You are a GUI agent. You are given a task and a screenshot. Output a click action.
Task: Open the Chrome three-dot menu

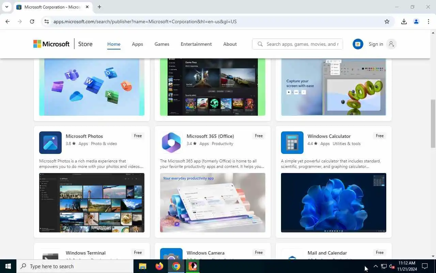[x=429, y=21]
